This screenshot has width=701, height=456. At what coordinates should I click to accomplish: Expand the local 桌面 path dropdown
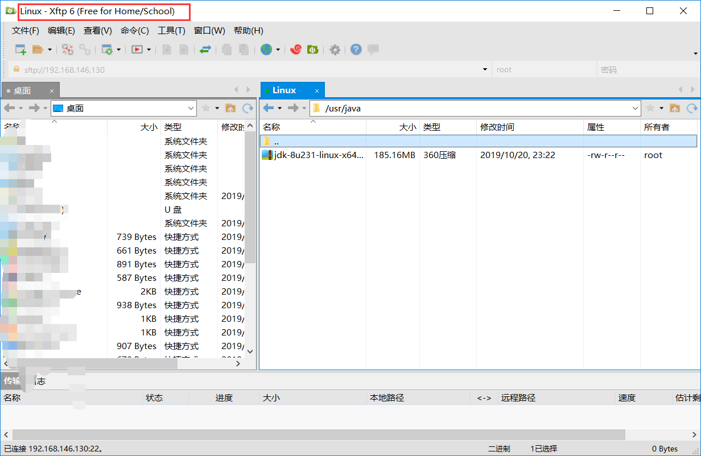click(191, 108)
